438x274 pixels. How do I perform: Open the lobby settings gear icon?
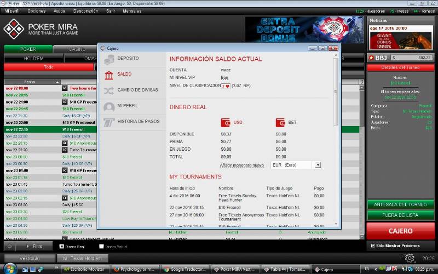[410, 258]
